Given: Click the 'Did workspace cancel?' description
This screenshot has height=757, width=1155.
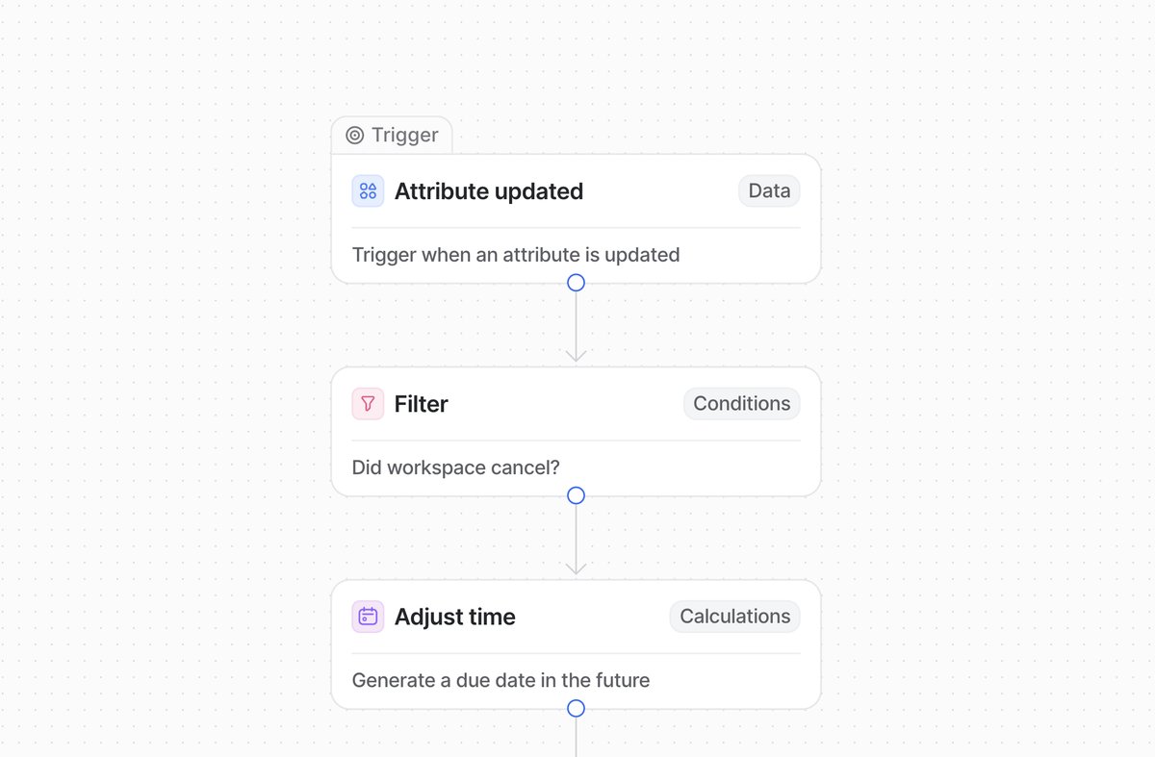Looking at the screenshot, I should (x=455, y=467).
